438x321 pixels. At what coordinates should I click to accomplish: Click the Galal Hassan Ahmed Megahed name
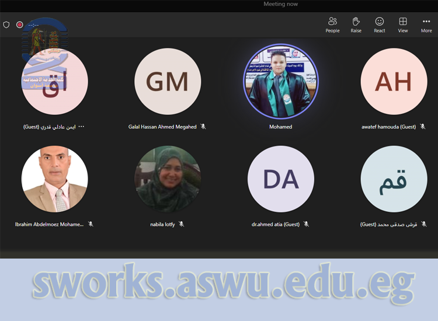tap(163, 127)
